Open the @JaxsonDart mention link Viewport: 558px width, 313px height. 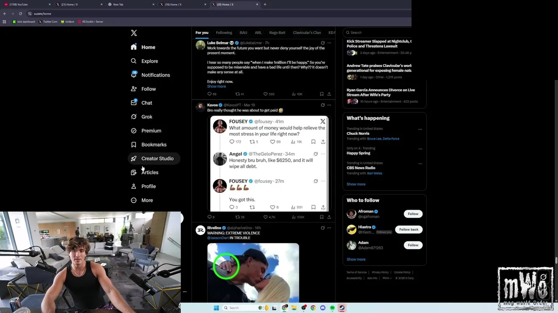pyautogui.click(x=218, y=238)
